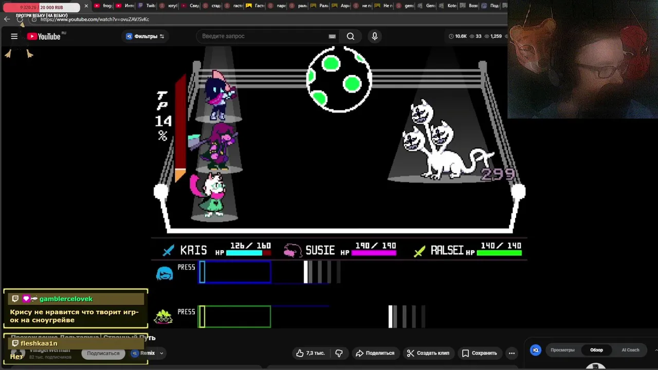Click the "126/ 160" Kris HP text
Viewport: 658px width, 370px height.
point(250,246)
